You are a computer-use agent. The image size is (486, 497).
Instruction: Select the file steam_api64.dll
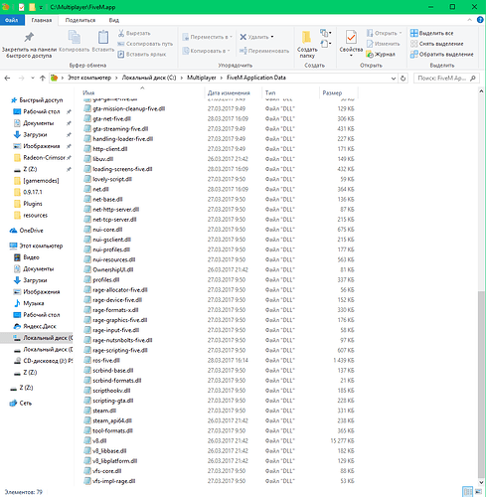(x=112, y=420)
